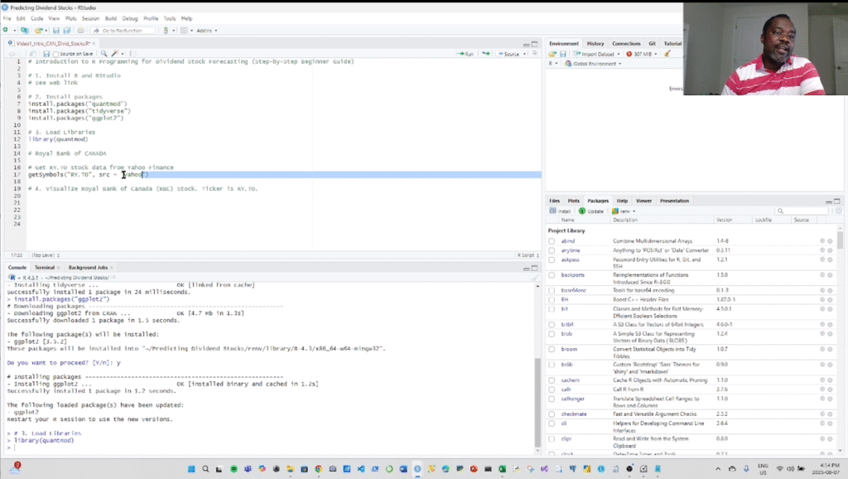
Task: Click the Update packages button
Action: tap(592, 211)
